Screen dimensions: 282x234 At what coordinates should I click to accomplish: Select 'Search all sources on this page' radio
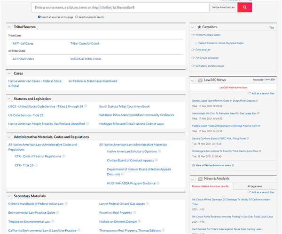click(39, 17)
